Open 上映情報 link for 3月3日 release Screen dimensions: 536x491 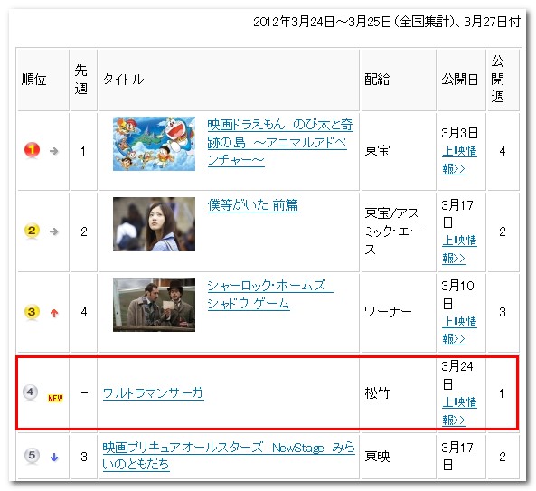(x=459, y=159)
